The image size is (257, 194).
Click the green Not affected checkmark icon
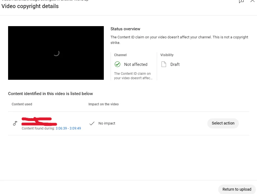(x=117, y=64)
